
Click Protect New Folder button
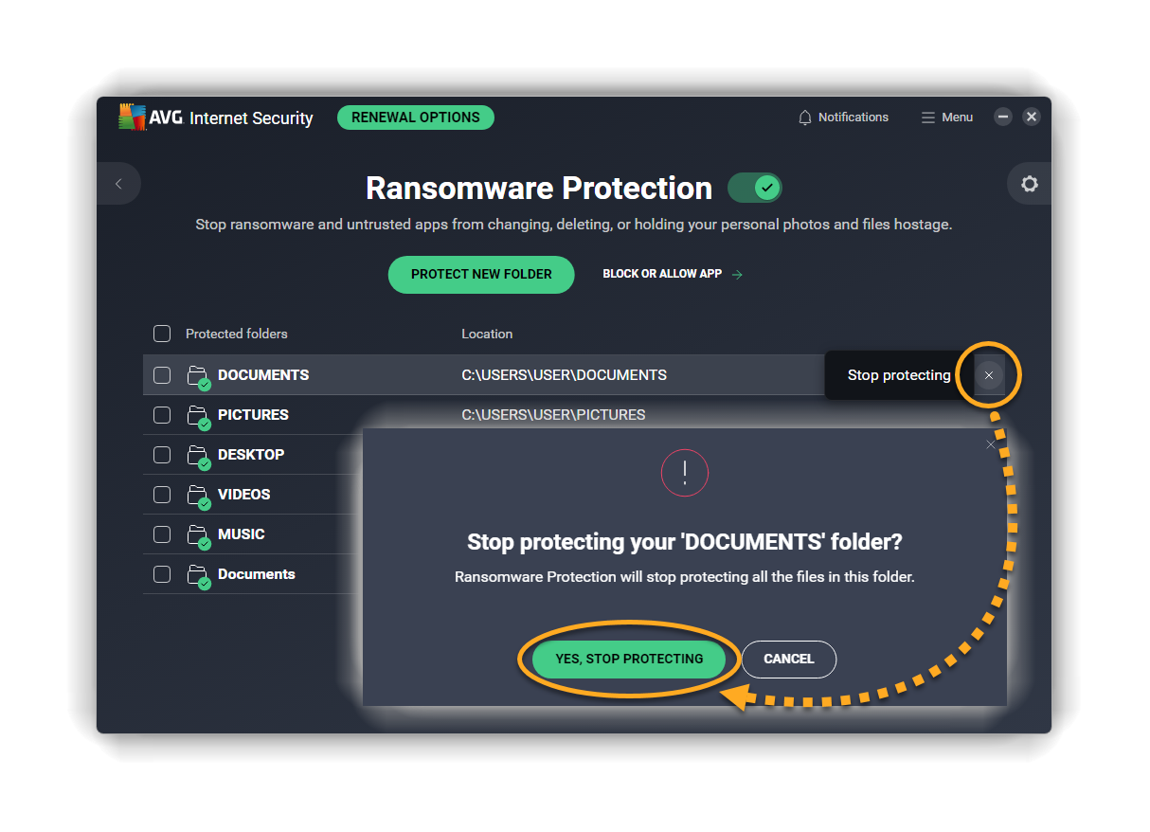481,274
